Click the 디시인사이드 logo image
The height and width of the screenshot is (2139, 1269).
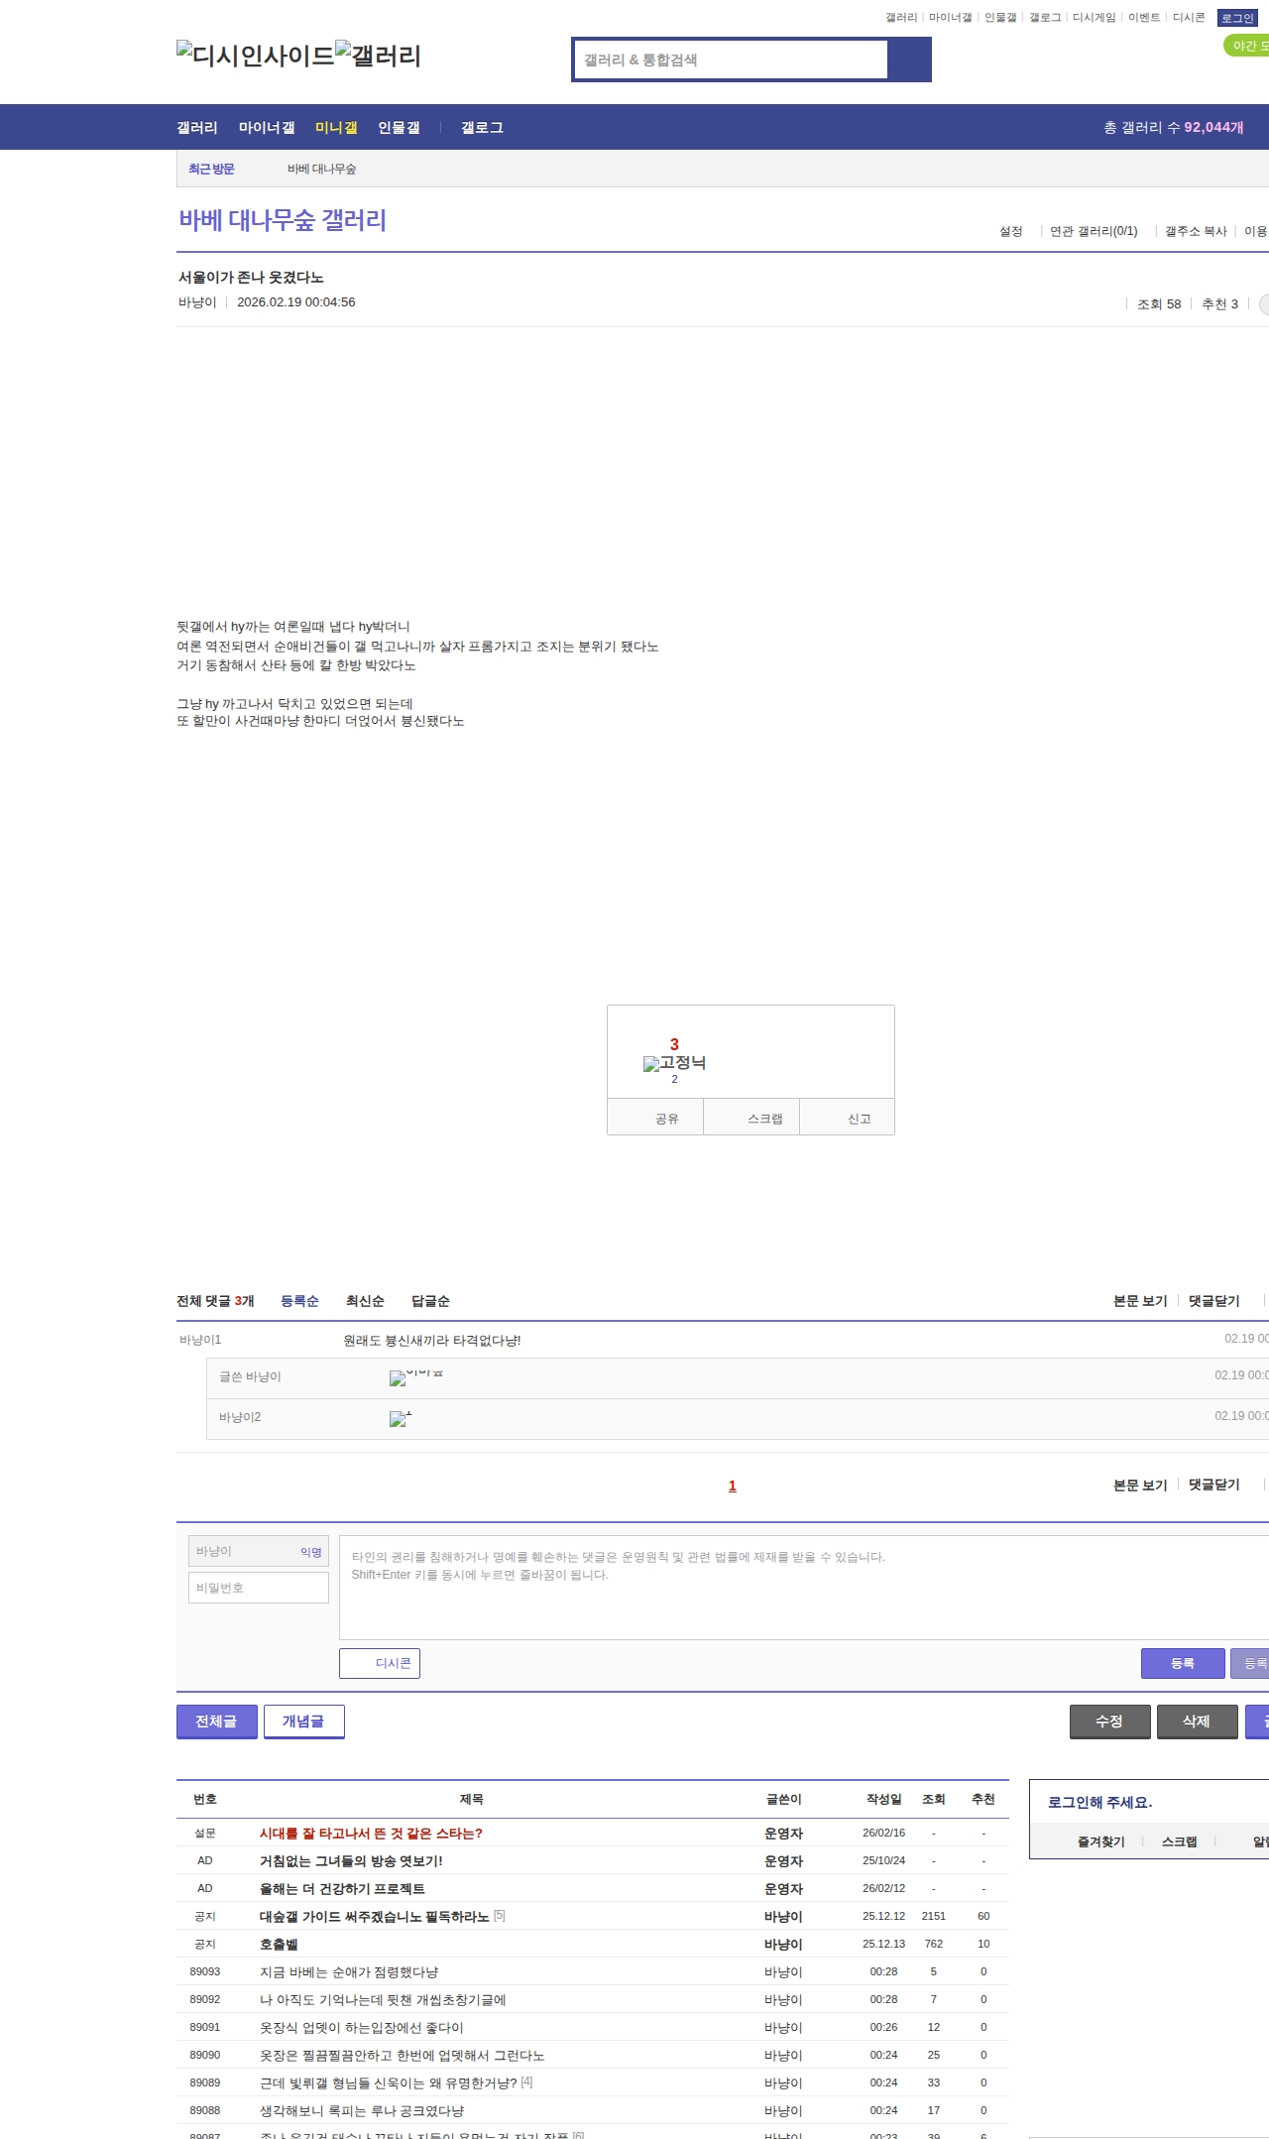coord(255,55)
